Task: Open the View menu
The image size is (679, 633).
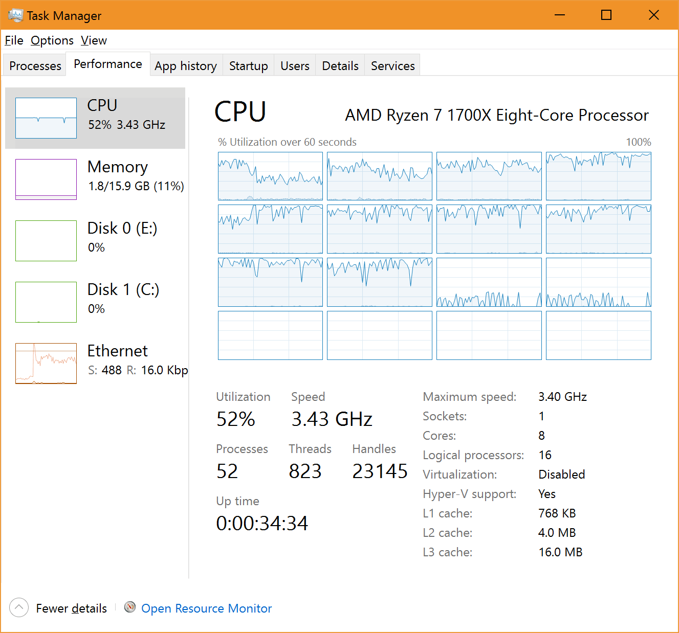Action: (94, 40)
